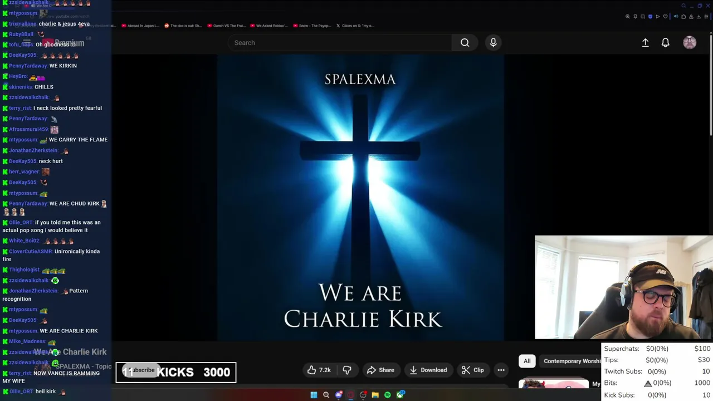Click the pin icon in browser toolbar
713x401 pixels.
point(635,17)
